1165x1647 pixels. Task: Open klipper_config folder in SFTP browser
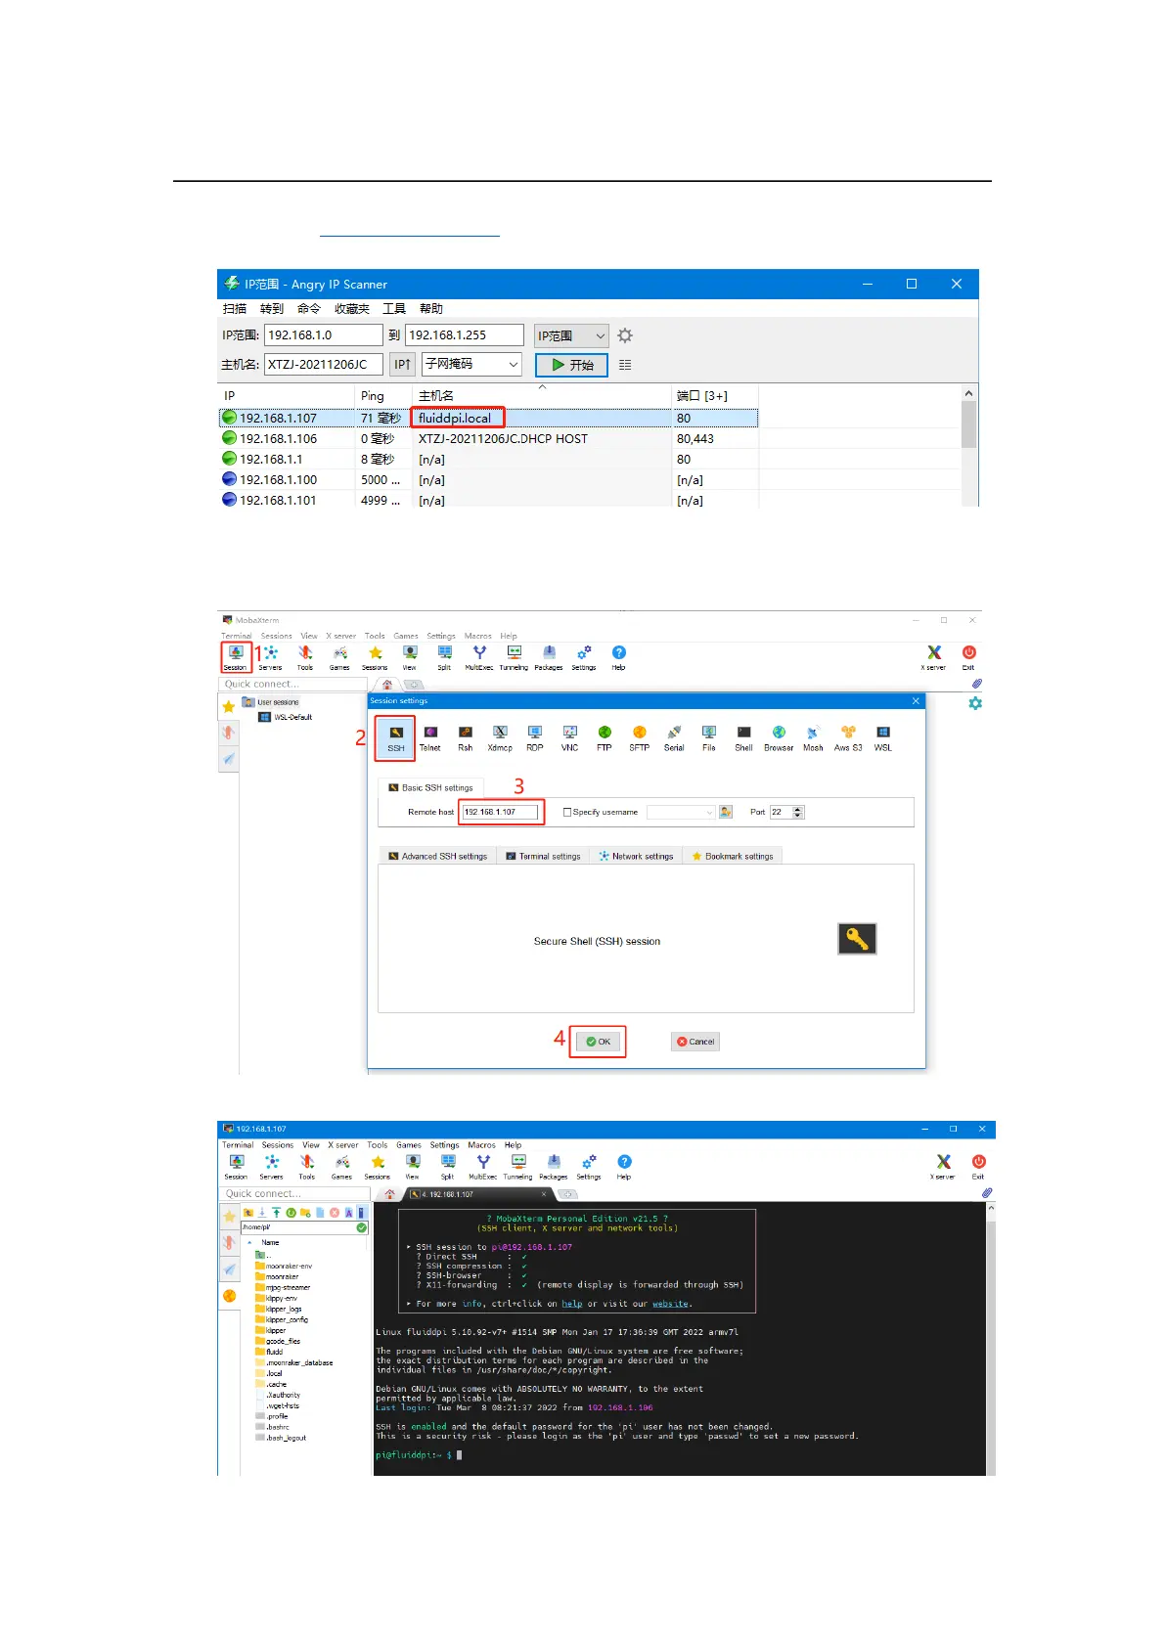[x=281, y=1319]
